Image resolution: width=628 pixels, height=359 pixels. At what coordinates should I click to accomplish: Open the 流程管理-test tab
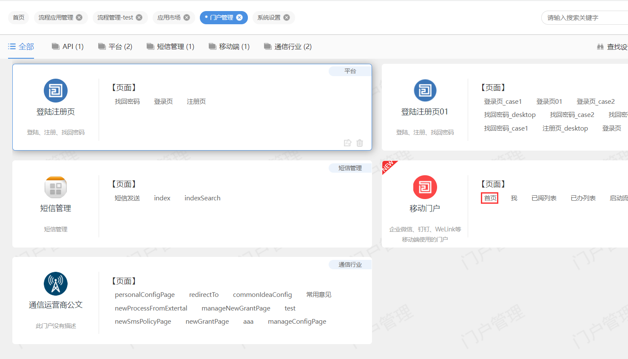[115, 17]
